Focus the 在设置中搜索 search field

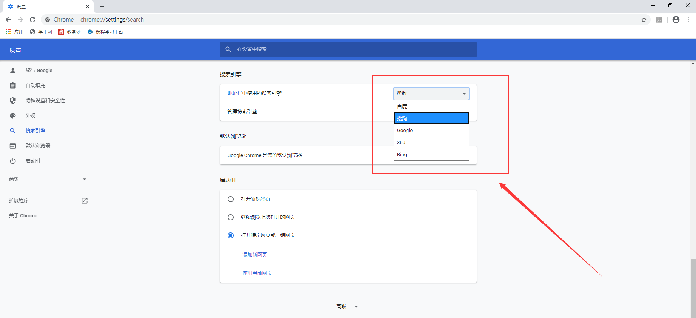point(348,49)
